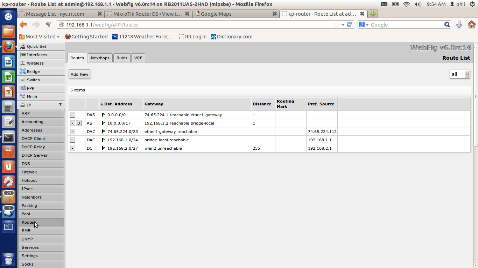
Task: Select the VRF tab
Action: pos(138,58)
